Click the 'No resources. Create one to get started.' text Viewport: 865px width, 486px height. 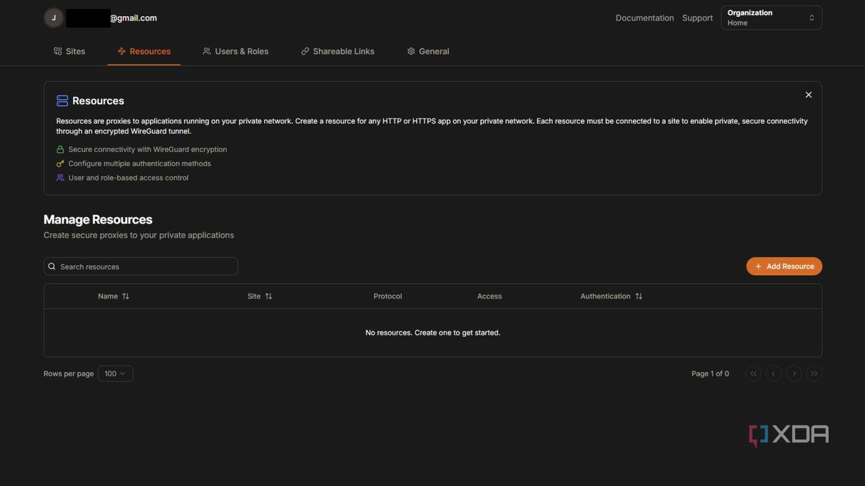coord(432,333)
